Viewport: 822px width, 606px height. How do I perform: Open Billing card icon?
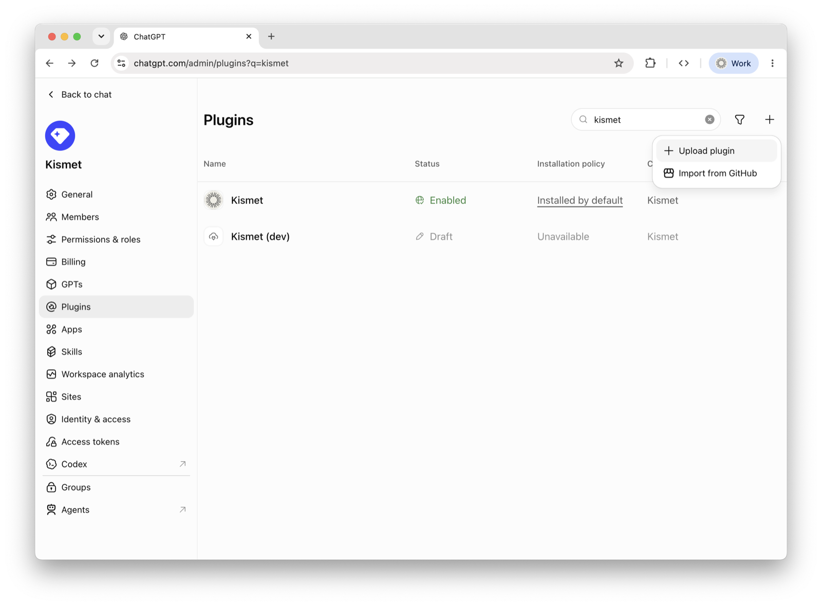51,262
